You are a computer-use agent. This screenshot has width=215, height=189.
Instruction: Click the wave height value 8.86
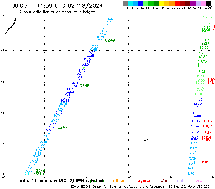pyautogui.click(x=56, y=118)
